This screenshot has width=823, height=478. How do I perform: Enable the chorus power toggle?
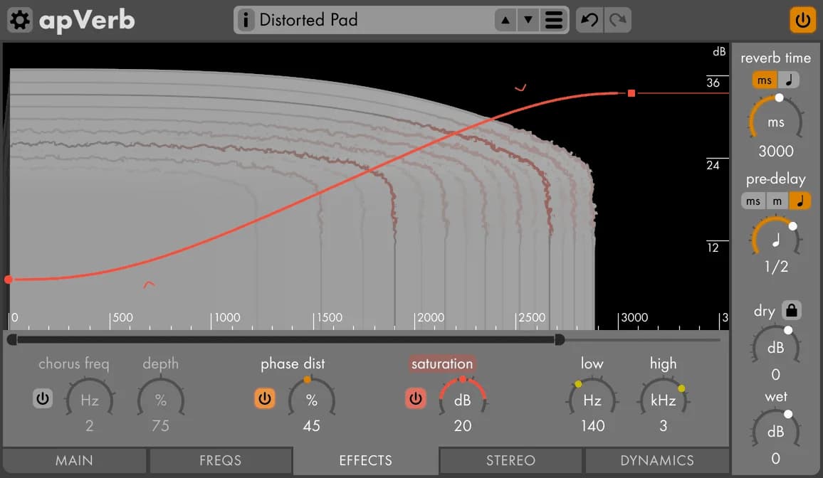coord(43,399)
